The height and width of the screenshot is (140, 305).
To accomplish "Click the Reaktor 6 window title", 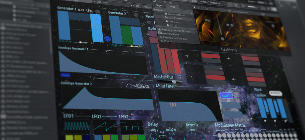I will 229,50.
